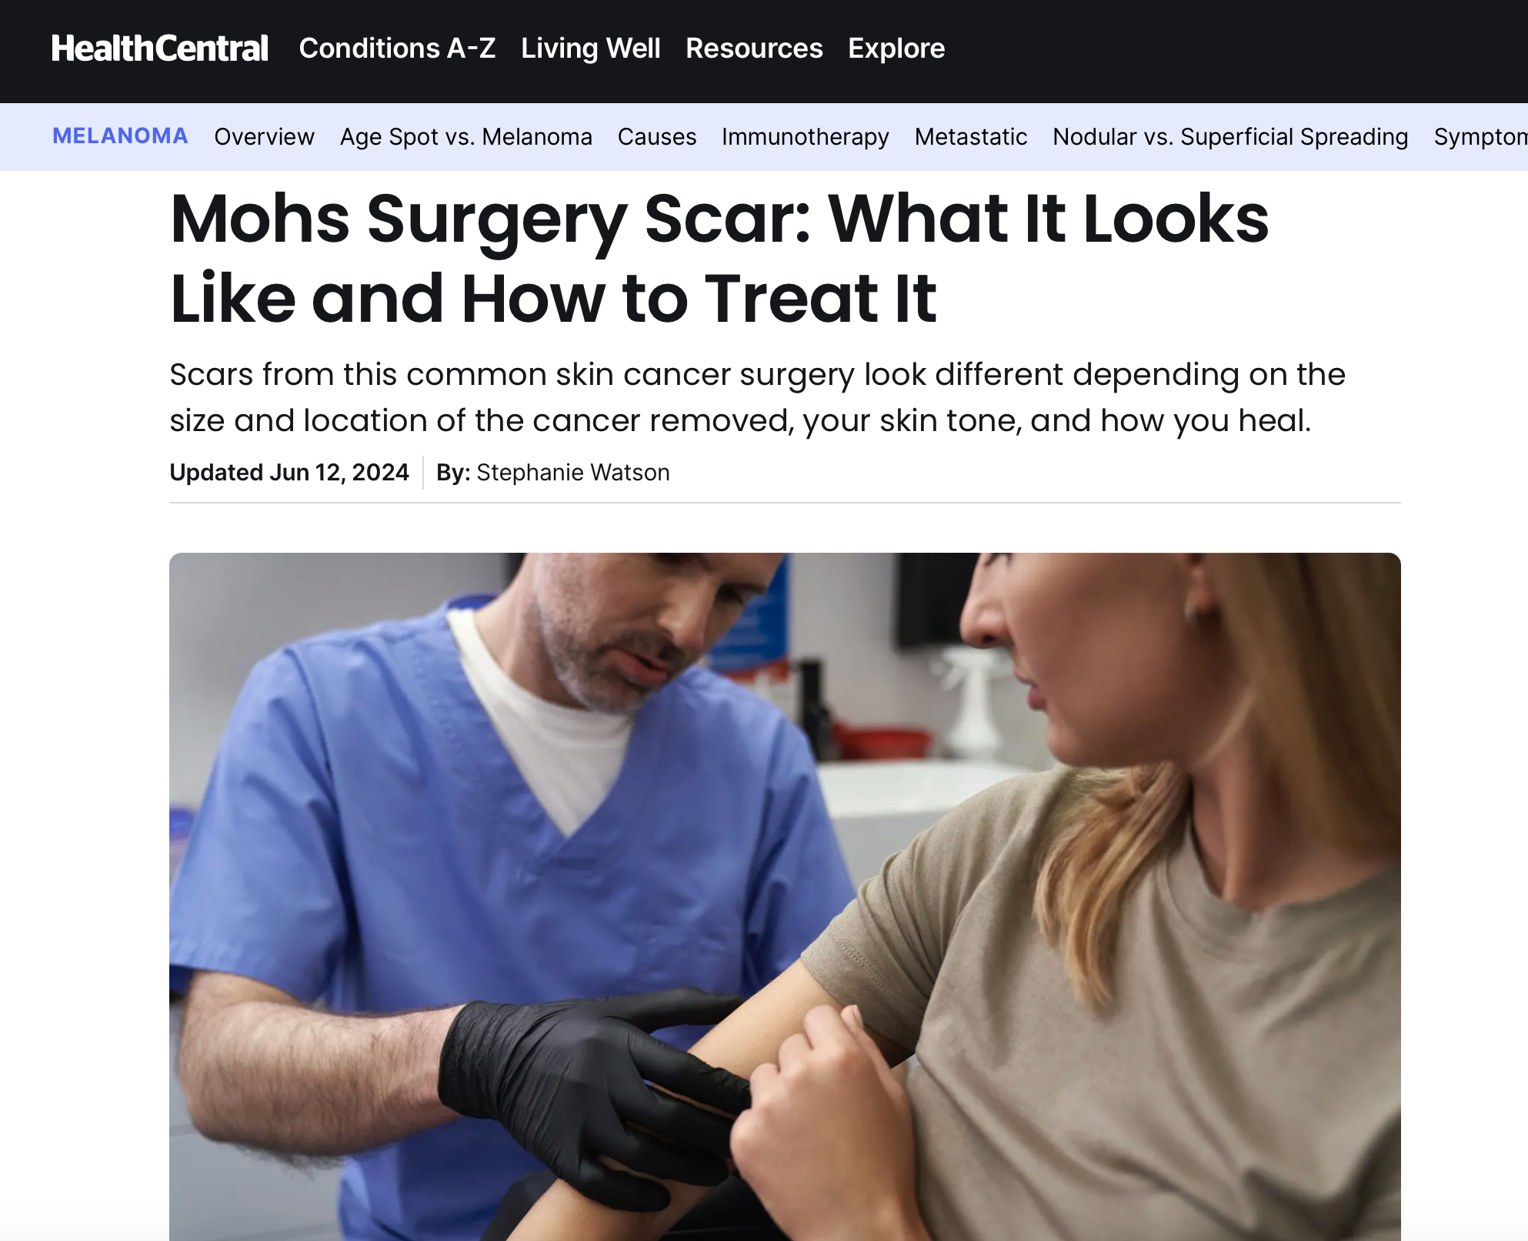
Task: Click the article hero image
Action: click(x=785, y=896)
